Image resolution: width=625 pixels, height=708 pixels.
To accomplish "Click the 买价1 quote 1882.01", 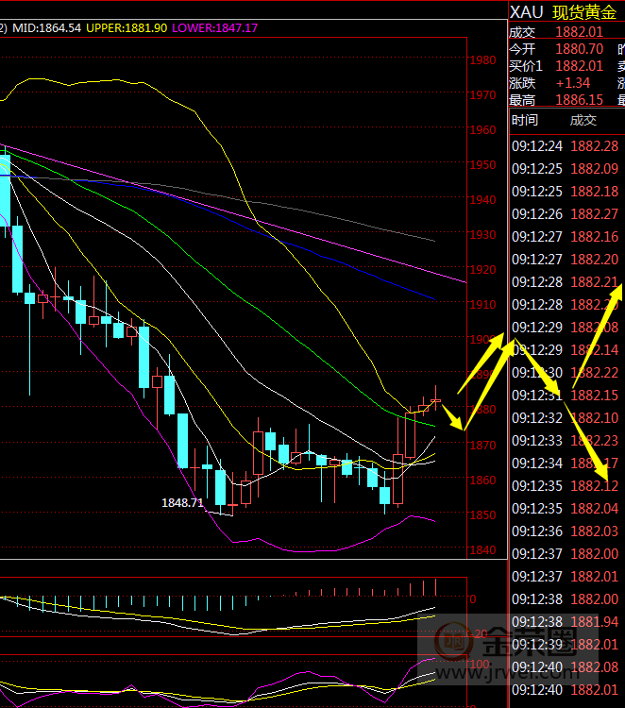I will click(x=579, y=66).
